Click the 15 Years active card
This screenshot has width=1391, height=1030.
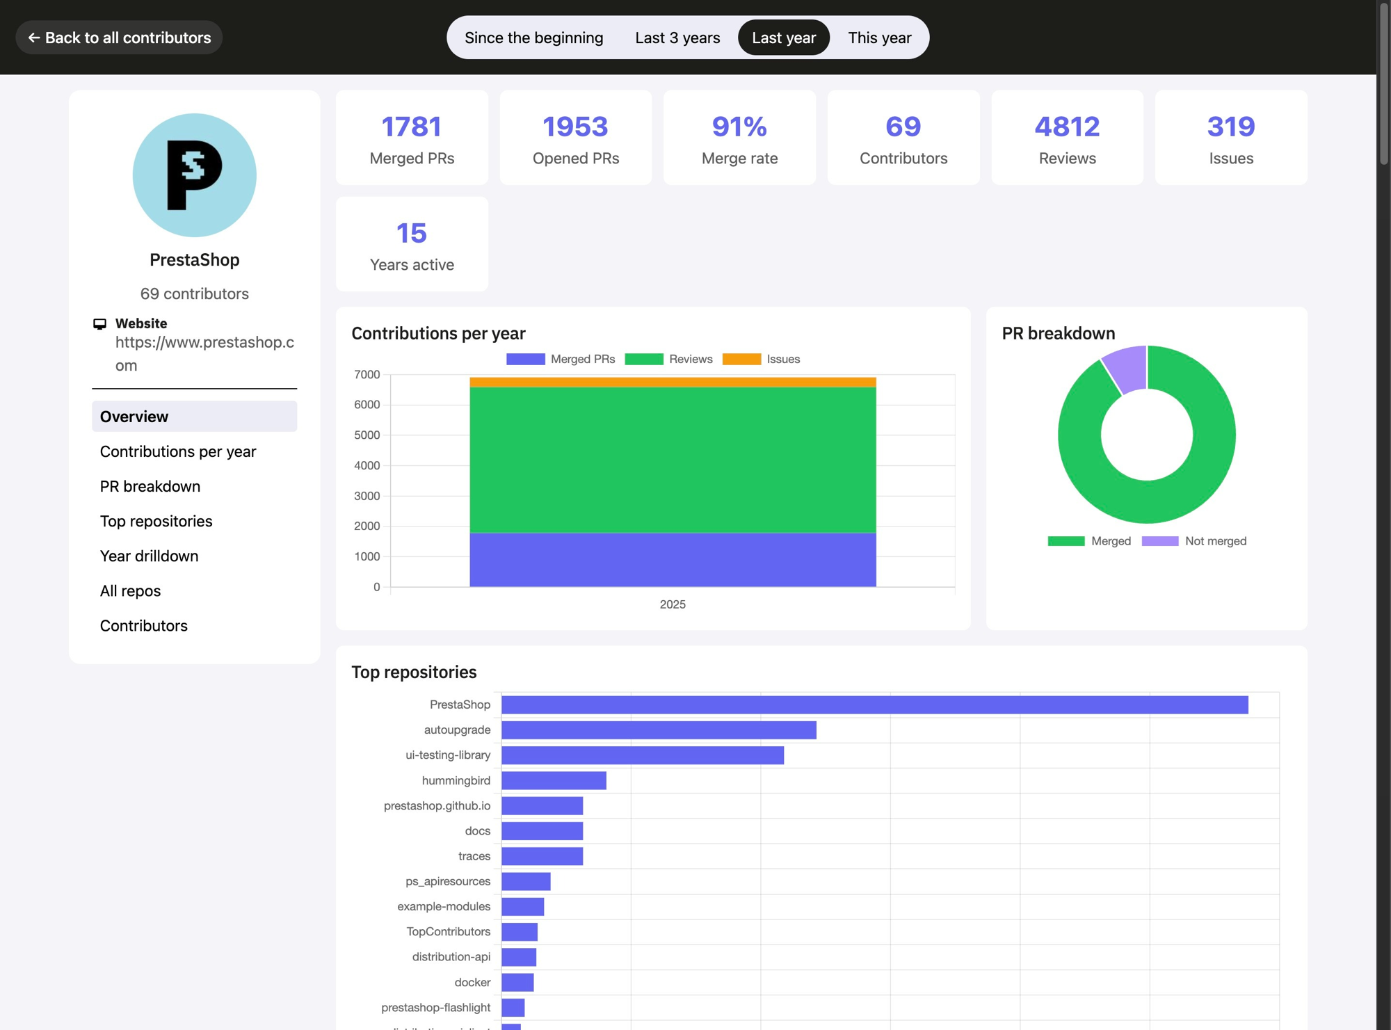point(412,244)
